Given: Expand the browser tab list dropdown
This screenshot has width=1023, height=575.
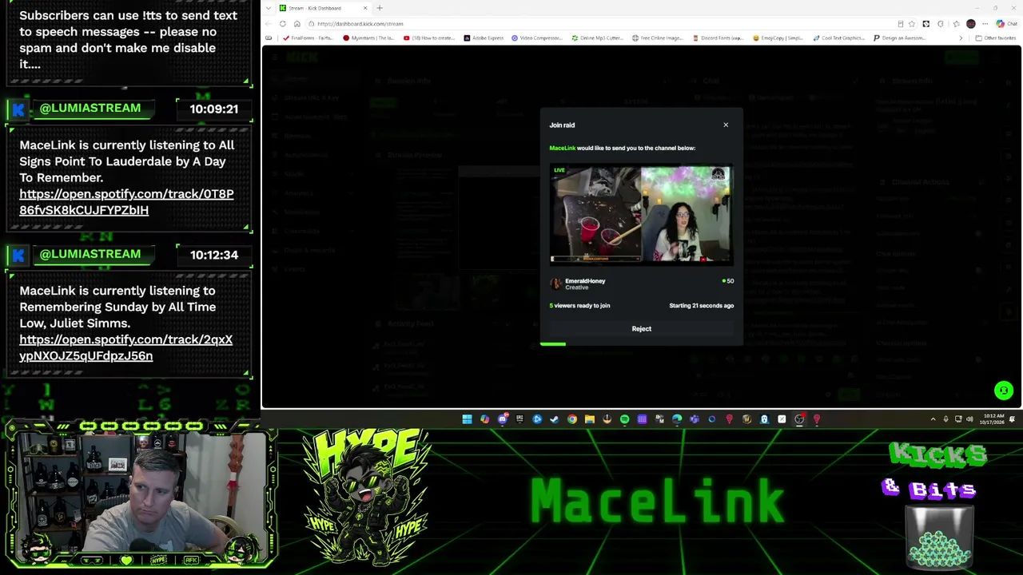Looking at the screenshot, I should point(268,8).
